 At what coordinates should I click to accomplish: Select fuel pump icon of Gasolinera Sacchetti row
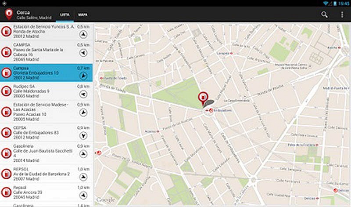coord(6,153)
